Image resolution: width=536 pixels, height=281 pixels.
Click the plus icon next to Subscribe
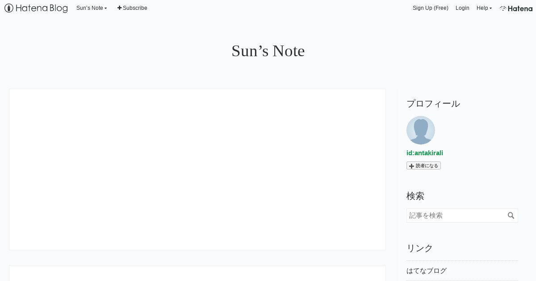tap(119, 8)
